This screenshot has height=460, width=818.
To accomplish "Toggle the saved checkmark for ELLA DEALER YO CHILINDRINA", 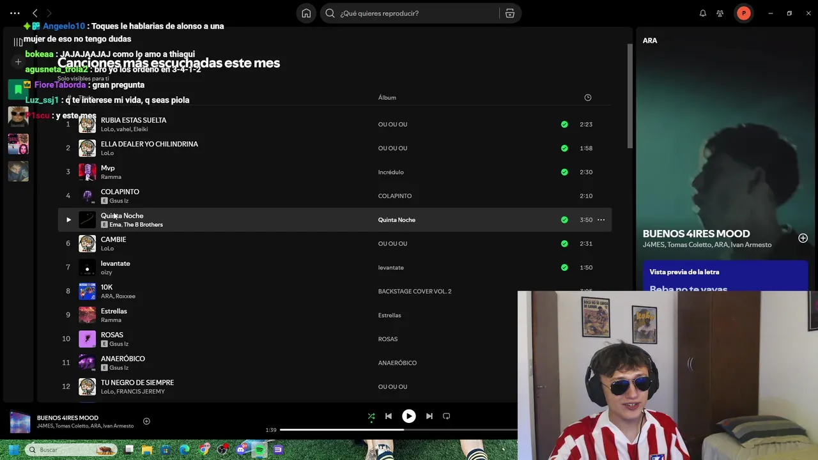I will click(564, 148).
